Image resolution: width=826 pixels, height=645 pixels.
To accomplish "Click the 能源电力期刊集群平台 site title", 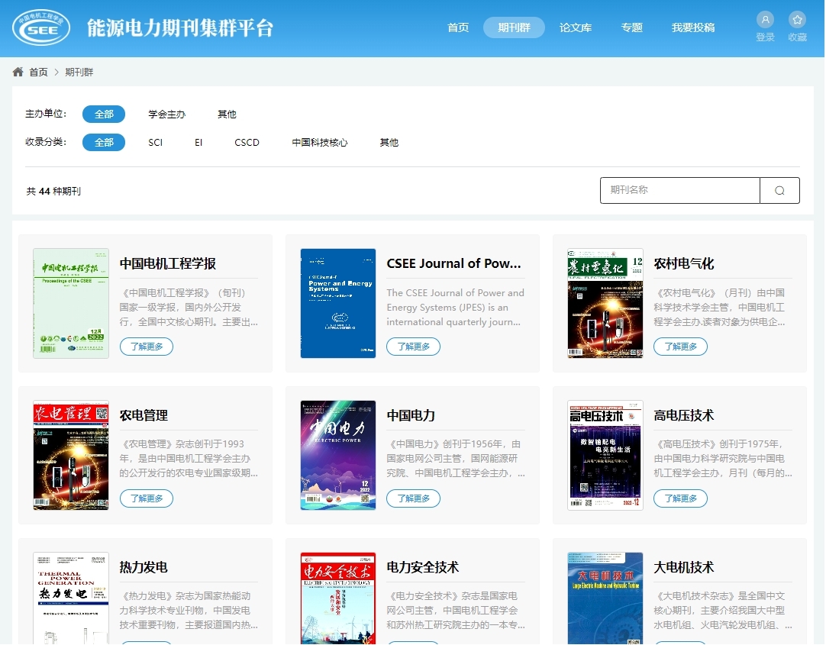I will (180, 28).
